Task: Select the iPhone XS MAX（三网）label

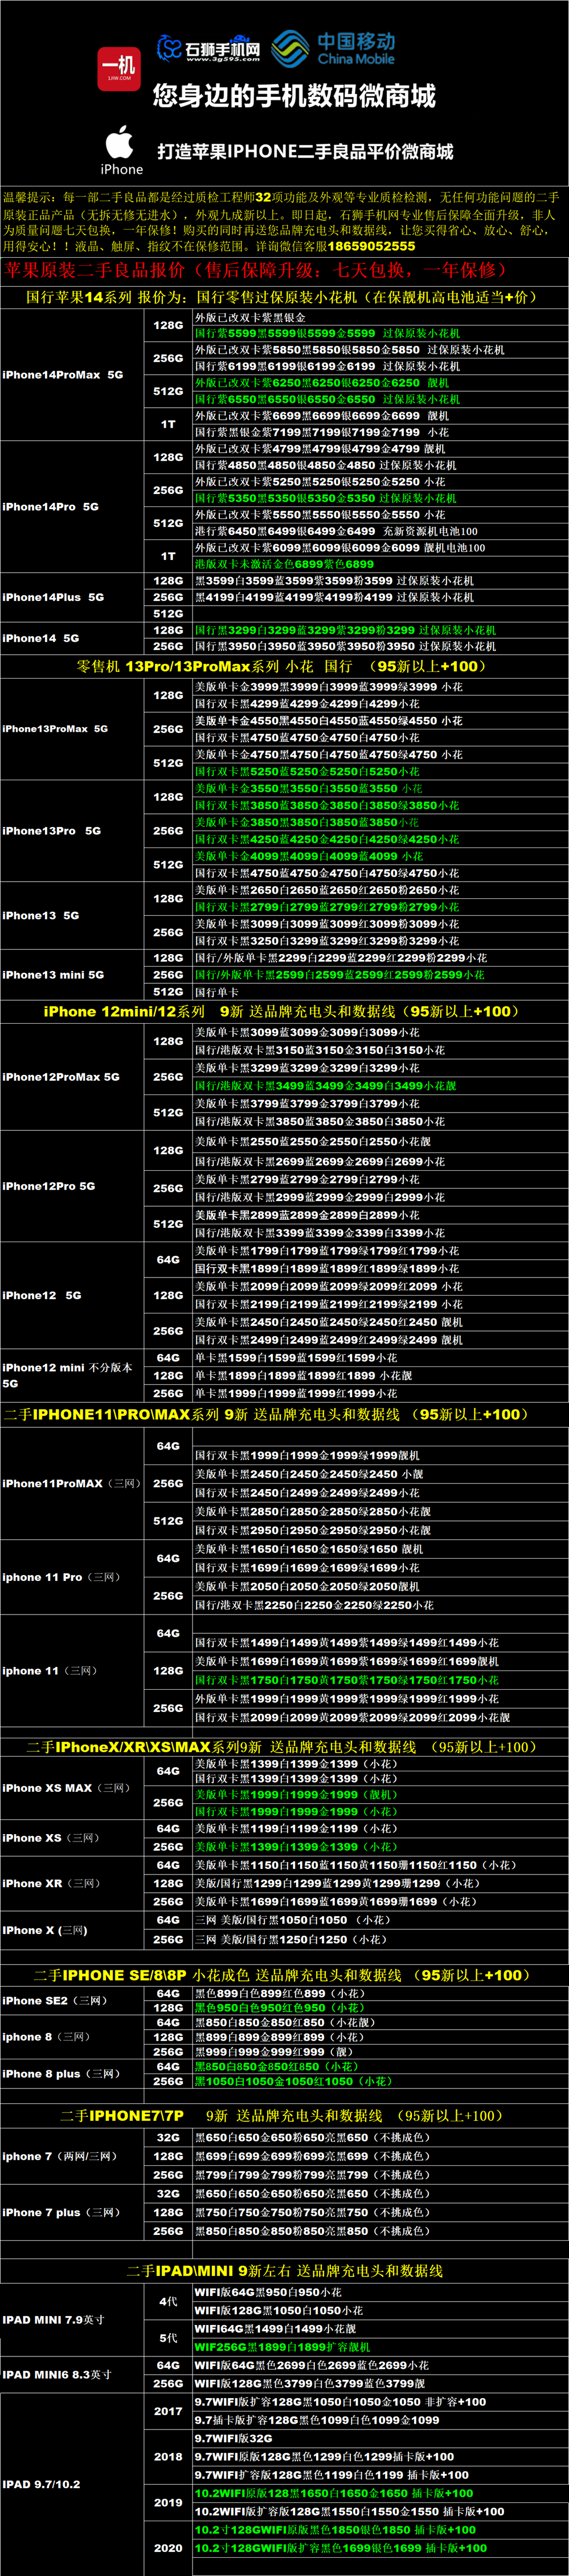Action: (x=67, y=1787)
